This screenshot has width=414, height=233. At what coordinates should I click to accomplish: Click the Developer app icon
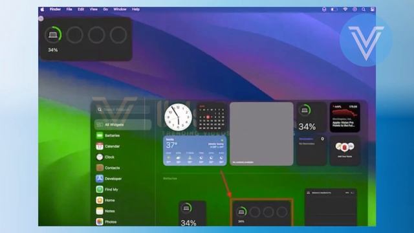pos(100,179)
